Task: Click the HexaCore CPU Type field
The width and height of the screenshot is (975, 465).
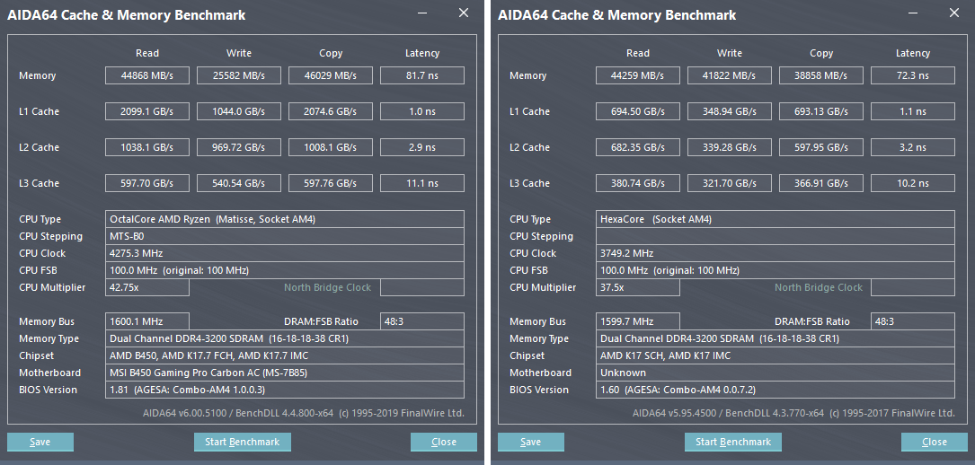Action: pos(776,219)
